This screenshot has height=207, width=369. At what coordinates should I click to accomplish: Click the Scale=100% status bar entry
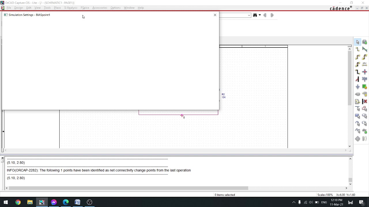tap(325, 195)
